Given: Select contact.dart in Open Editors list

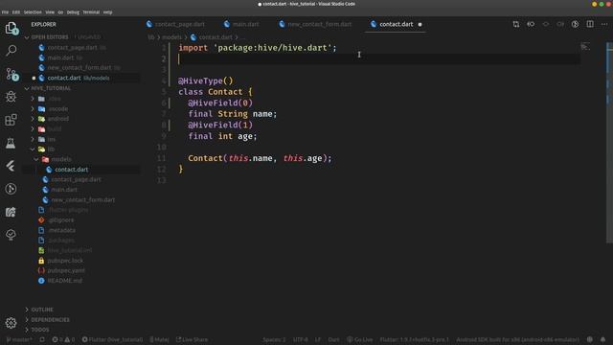Looking at the screenshot, I should [x=64, y=78].
